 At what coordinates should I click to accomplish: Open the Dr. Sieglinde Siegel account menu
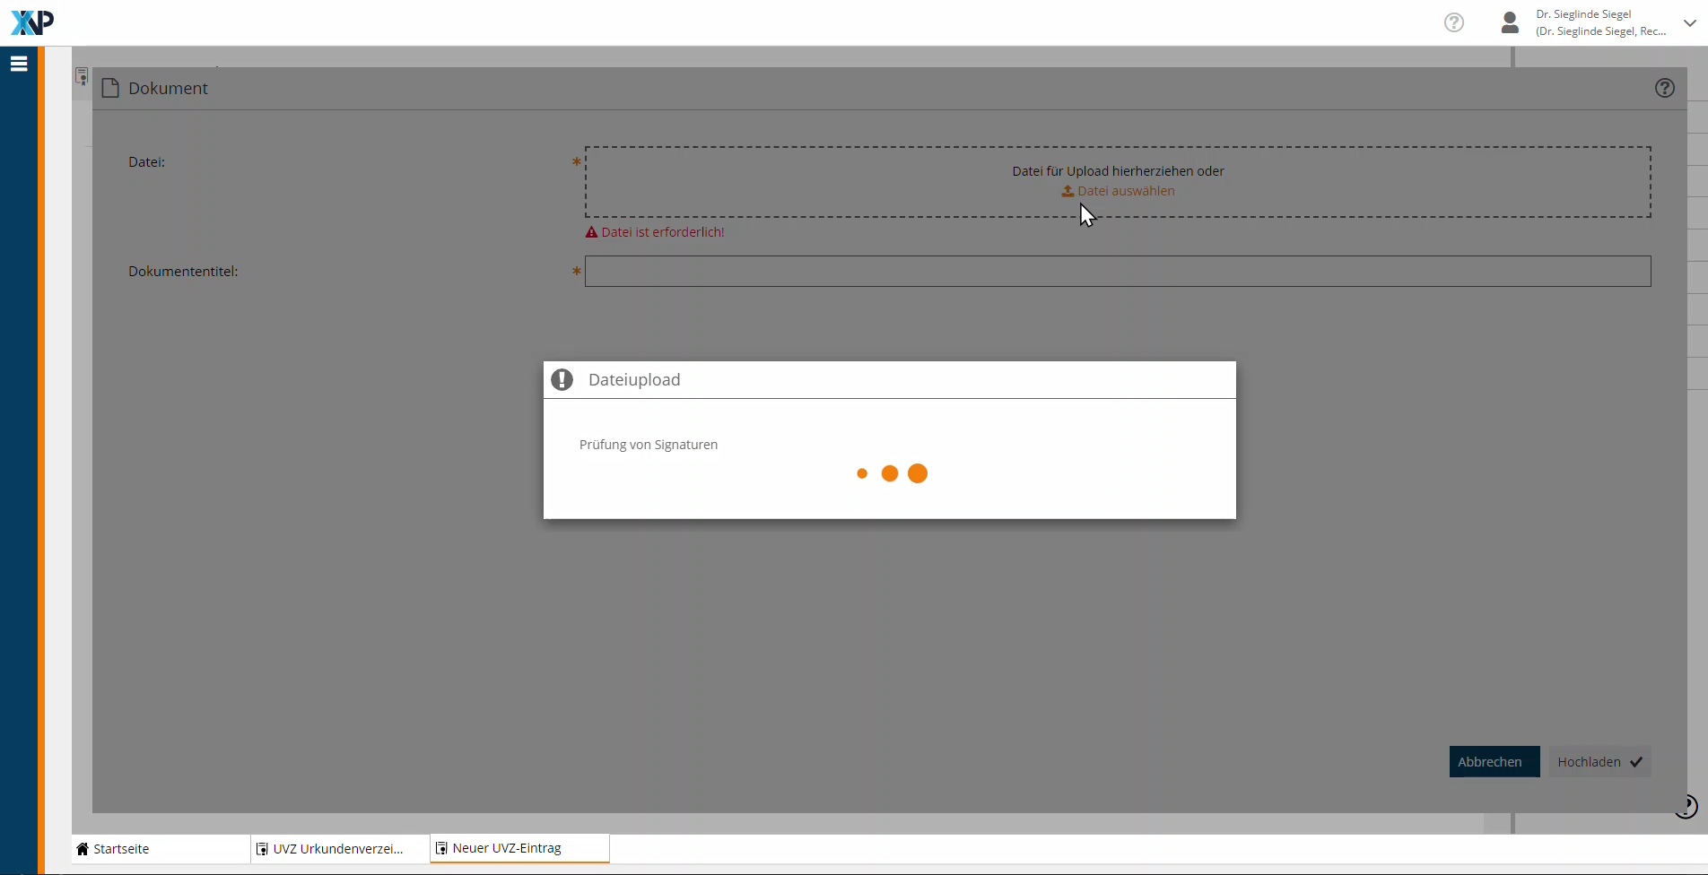(x=1600, y=22)
